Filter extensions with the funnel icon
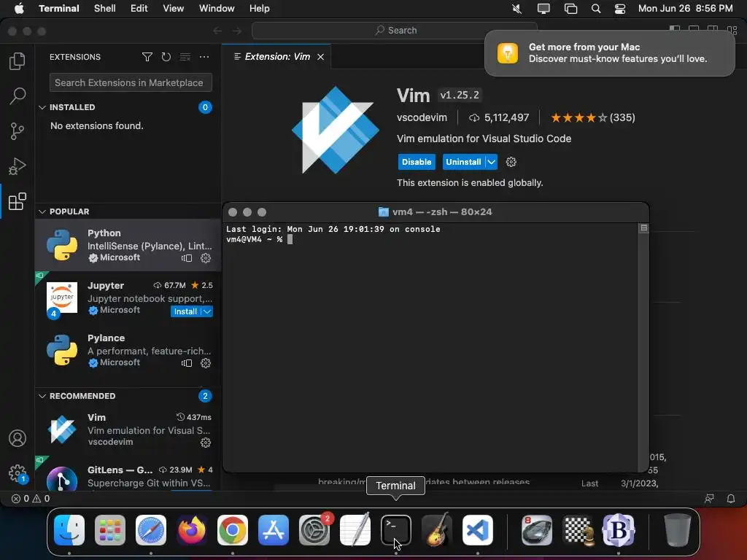Image resolution: width=747 pixels, height=560 pixels. pyautogui.click(x=147, y=57)
